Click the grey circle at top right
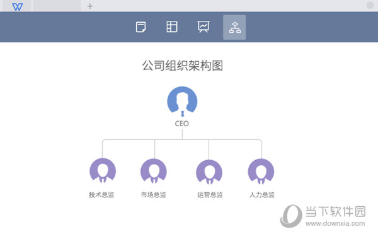378x239 pixels. click(370, 5)
